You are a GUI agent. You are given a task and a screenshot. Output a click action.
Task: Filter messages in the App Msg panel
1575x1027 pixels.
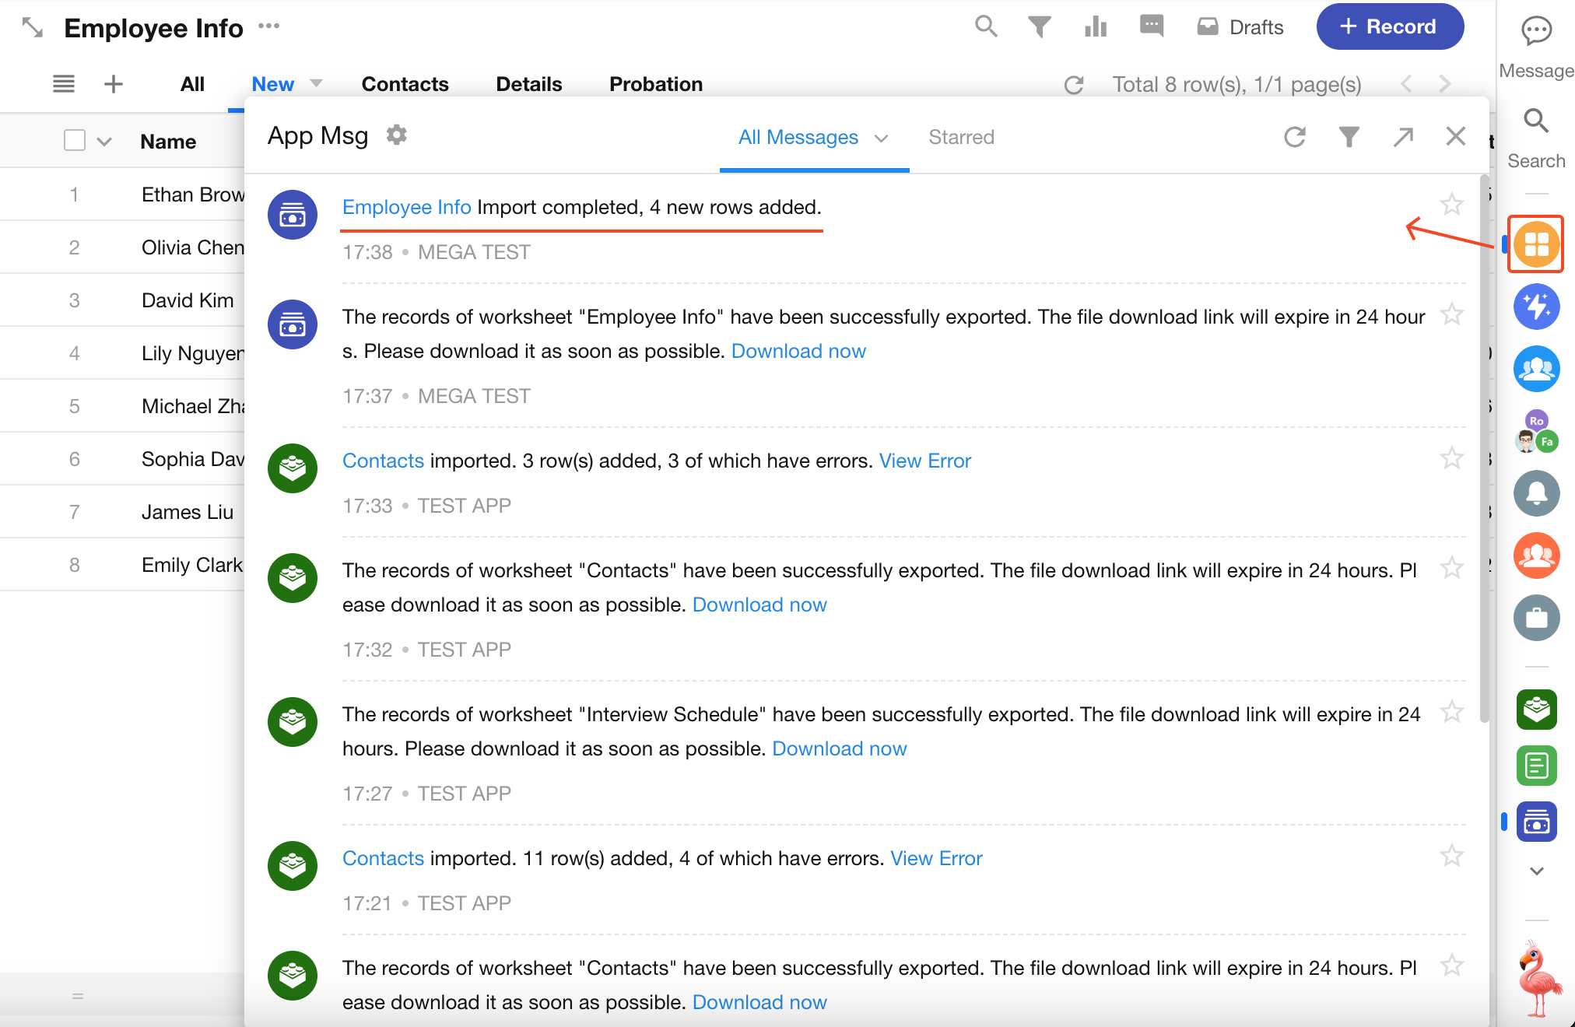tap(1349, 137)
